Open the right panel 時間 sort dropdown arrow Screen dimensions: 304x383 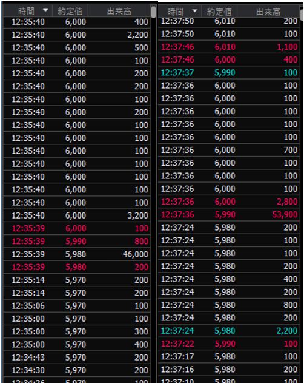(x=194, y=11)
